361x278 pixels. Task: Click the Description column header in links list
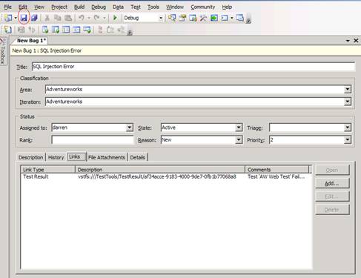[160, 170]
